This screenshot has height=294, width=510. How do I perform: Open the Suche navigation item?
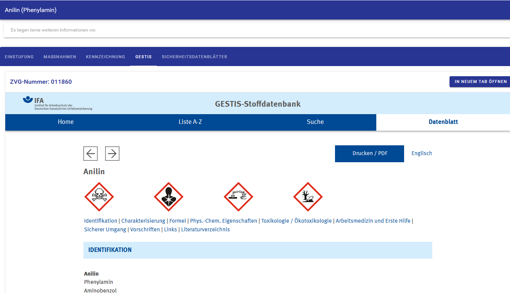(x=315, y=122)
